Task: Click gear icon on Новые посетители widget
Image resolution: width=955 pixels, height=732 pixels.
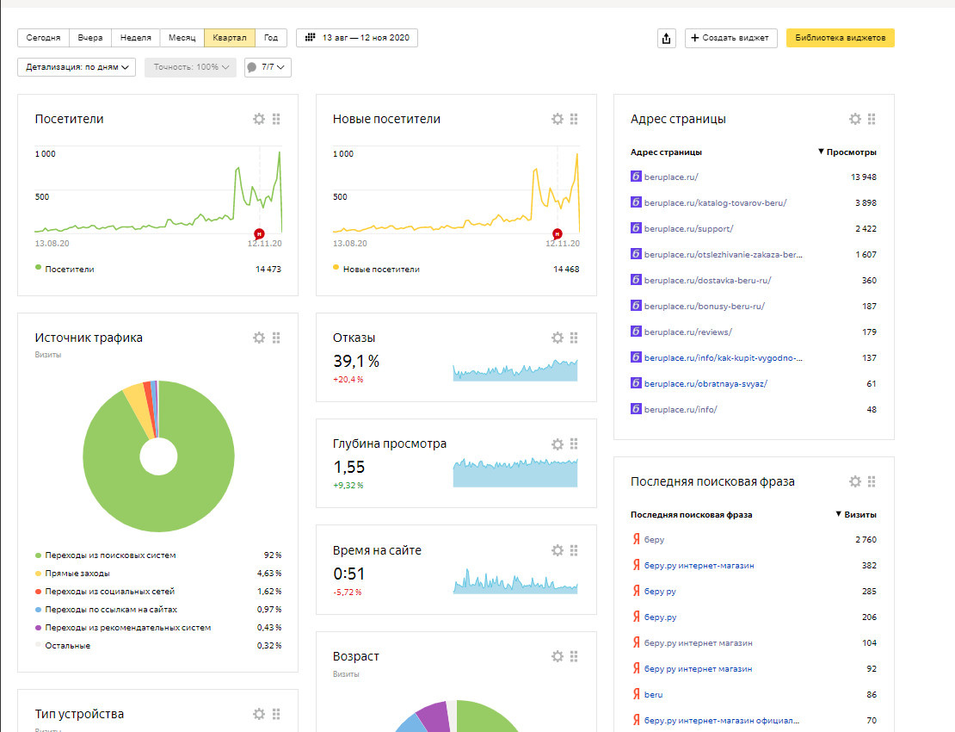Action: [558, 120]
